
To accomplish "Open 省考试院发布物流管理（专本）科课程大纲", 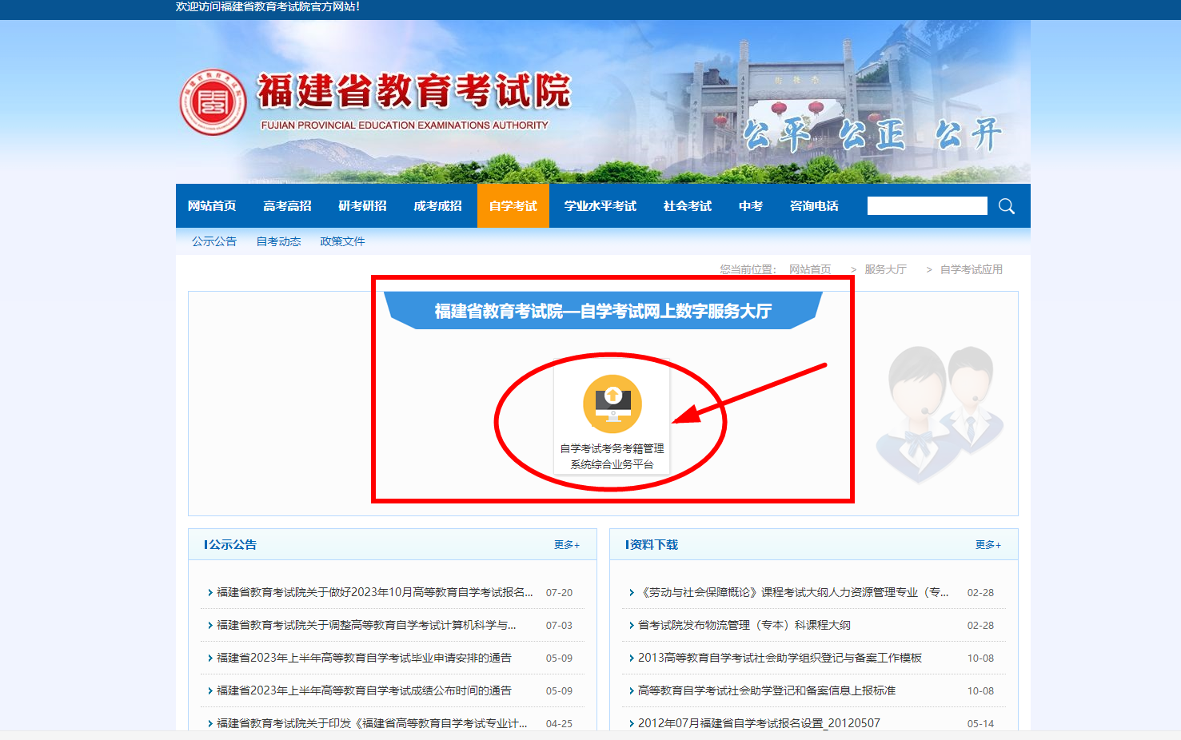I will pyautogui.click(x=744, y=625).
